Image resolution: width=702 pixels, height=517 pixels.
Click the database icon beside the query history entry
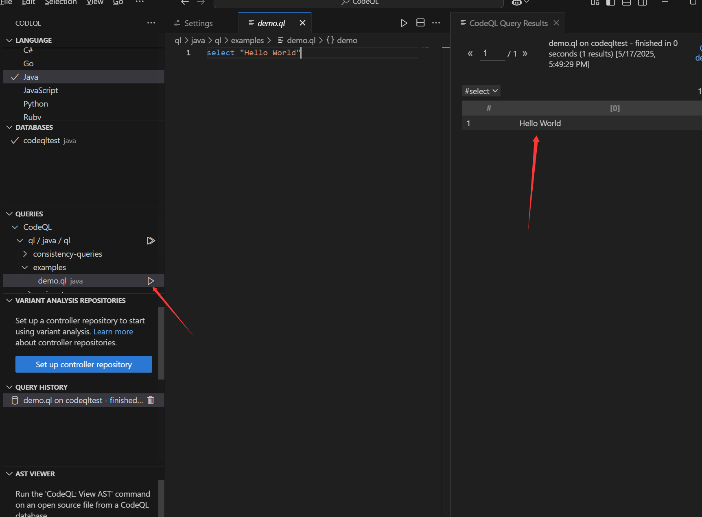pos(15,400)
